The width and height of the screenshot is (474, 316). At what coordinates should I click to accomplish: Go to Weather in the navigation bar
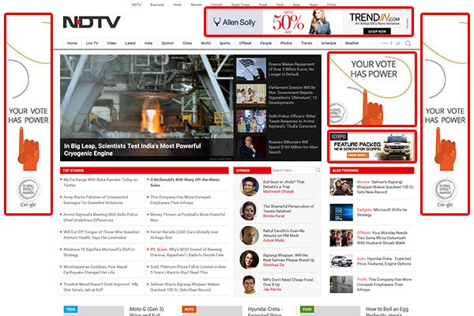pos(352,43)
